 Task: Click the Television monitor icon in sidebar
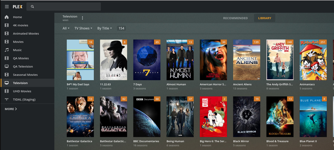coord(7,83)
